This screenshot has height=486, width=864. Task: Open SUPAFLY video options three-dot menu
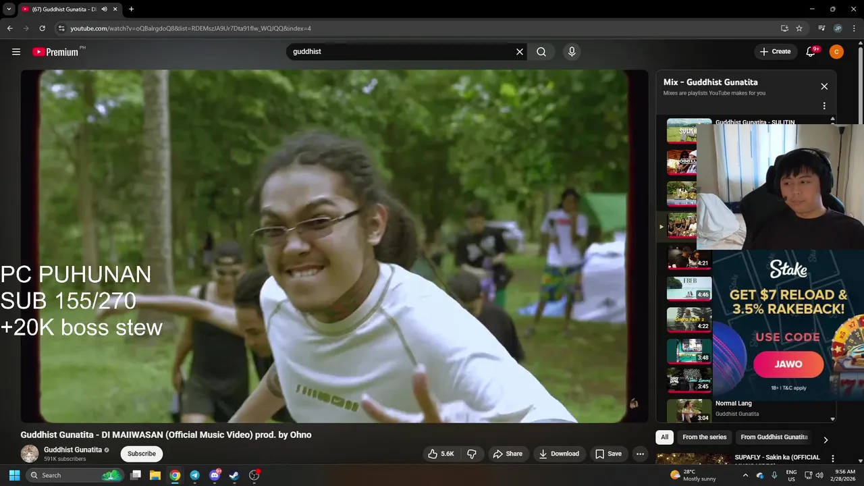pos(832,458)
